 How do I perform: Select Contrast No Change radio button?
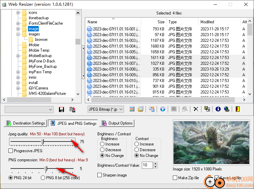(x=136, y=156)
